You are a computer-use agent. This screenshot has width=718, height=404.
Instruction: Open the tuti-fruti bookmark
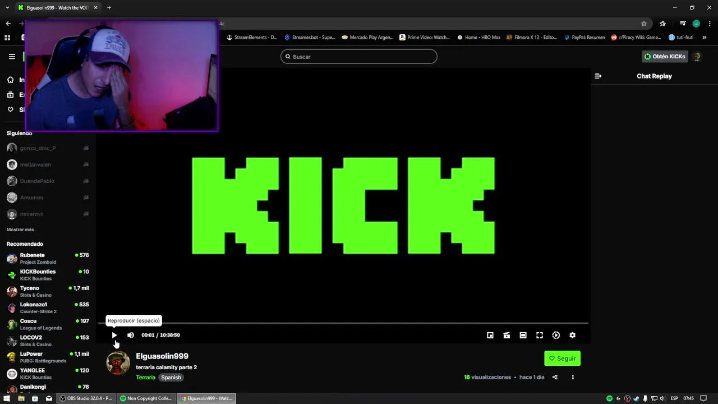[x=681, y=38]
